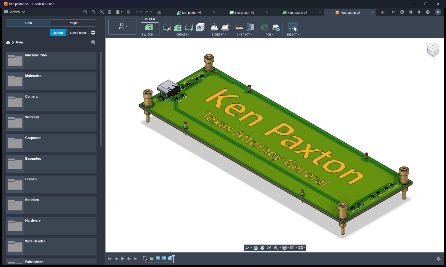The height and width of the screenshot is (267, 446).
Task: Click the Hole tool icon in CREATE
Action: pos(200,27)
